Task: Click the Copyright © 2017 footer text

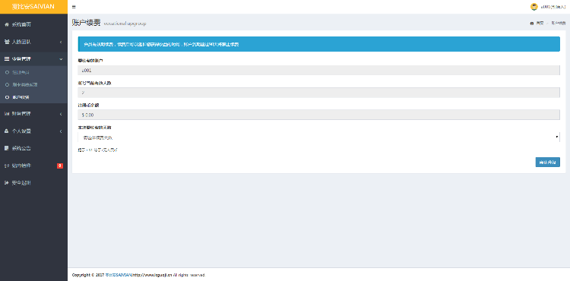Action: click(x=88, y=275)
